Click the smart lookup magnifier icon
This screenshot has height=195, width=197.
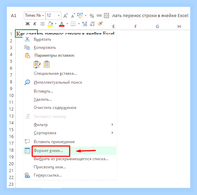(27, 82)
